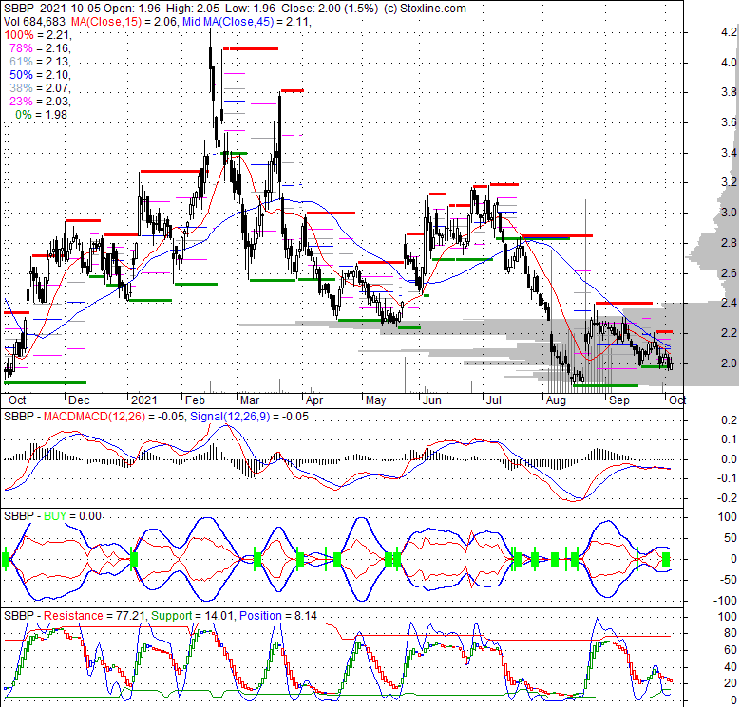Viewport: 741px width, 707px height.
Task: Click the Signal(12,26,9) = -0.05 legend
Action: [249, 417]
